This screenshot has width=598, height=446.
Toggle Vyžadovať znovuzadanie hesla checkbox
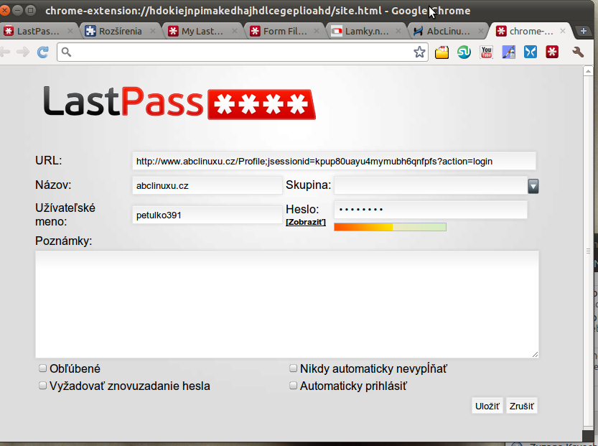pyautogui.click(x=42, y=386)
